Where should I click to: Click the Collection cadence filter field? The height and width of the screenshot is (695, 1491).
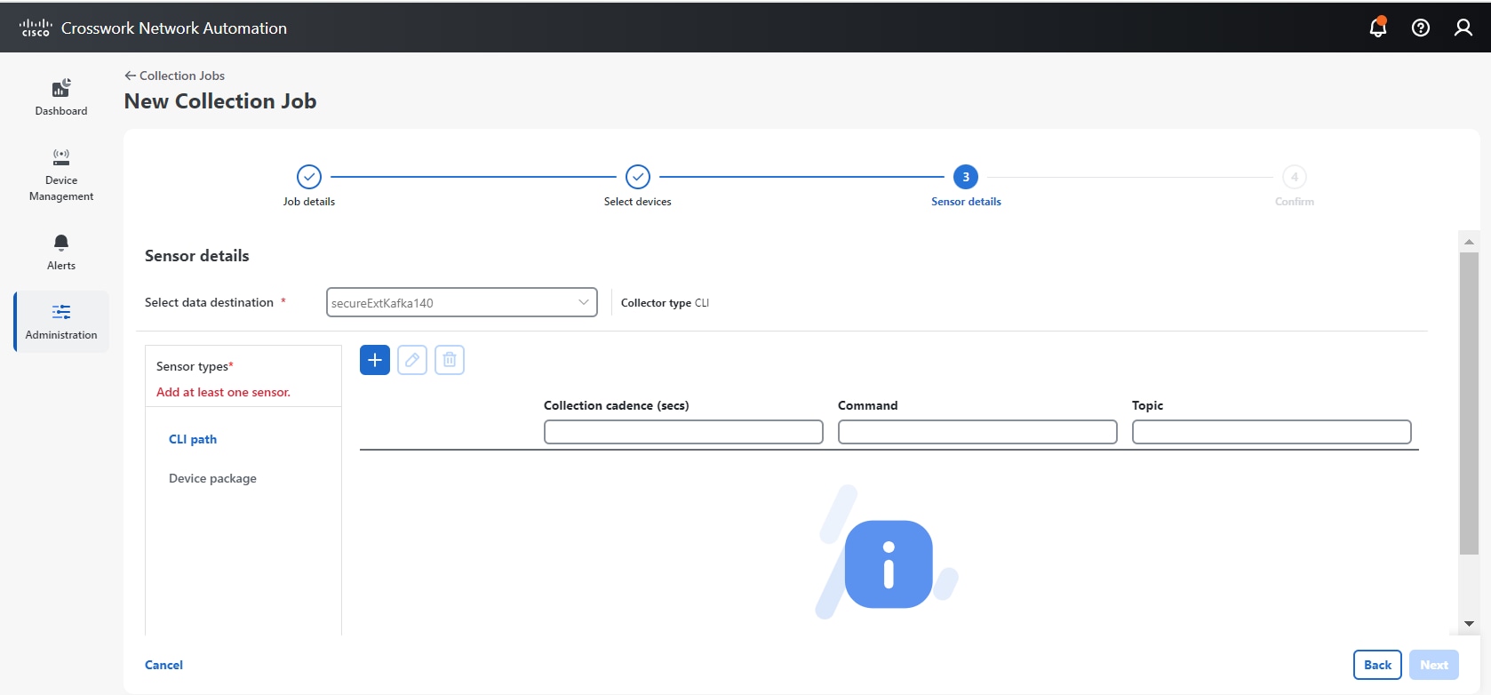683,432
